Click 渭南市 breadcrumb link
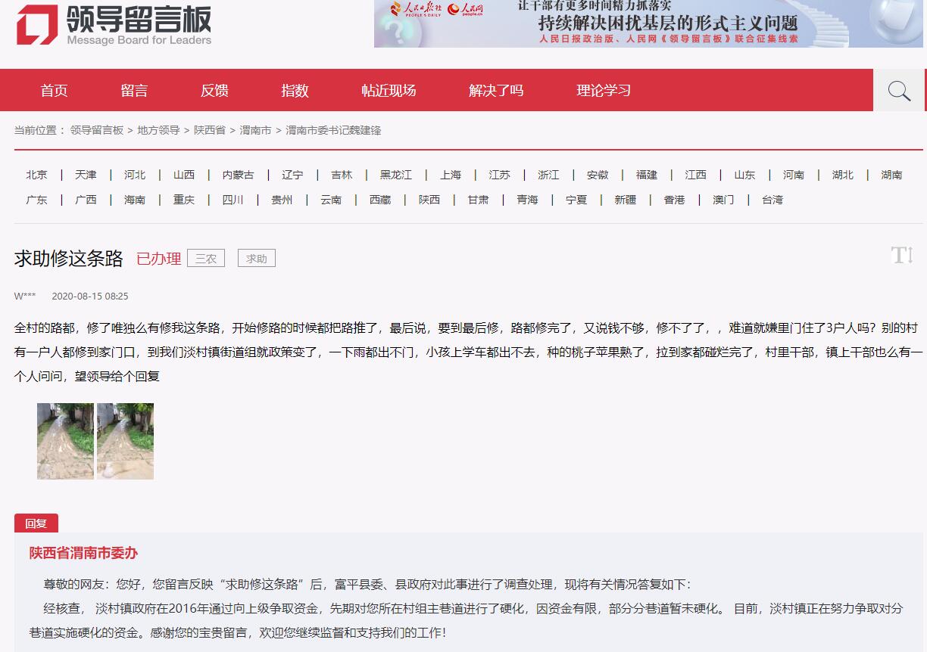 pos(255,130)
